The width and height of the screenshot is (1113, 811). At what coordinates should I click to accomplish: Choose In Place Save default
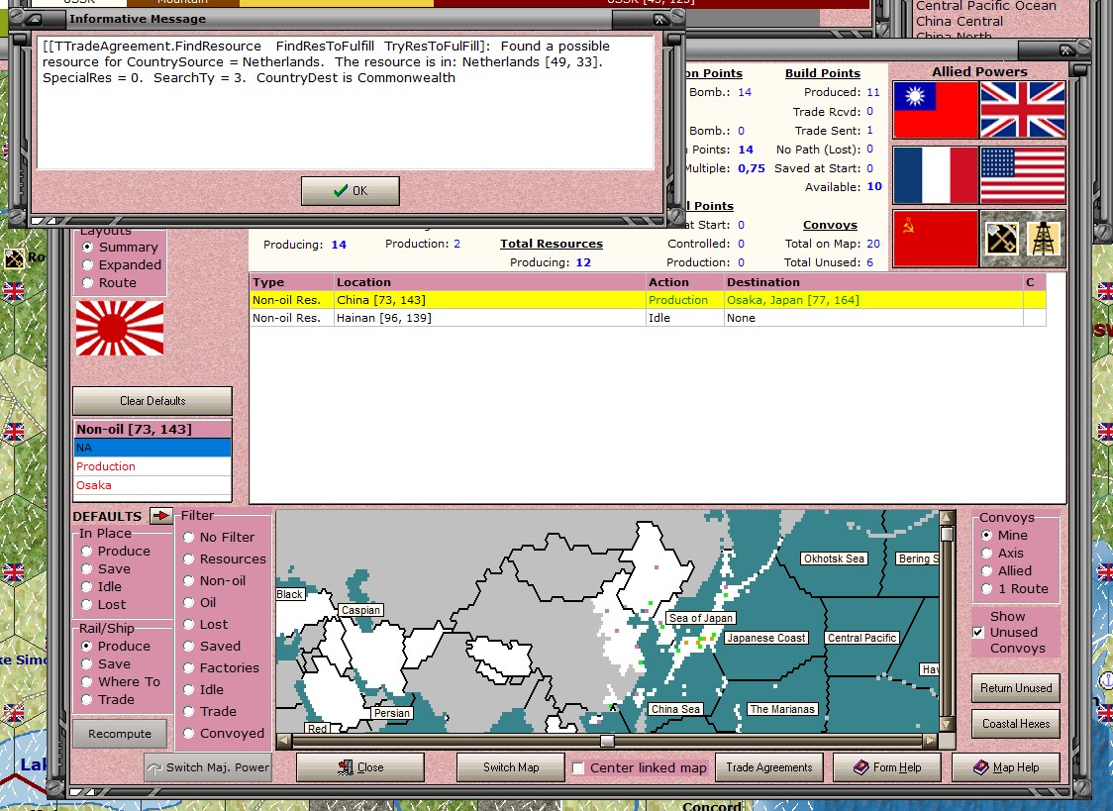coord(86,569)
